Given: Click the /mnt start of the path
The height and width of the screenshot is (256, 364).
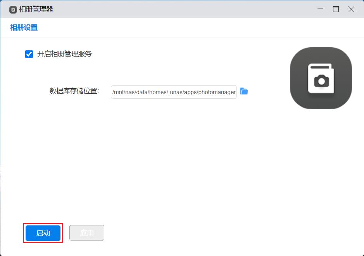Looking at the screenshot, I should pos(118,92).
